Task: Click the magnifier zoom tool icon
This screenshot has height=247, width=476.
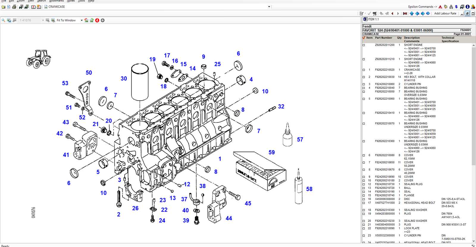Action: click(x=3, y=20)
